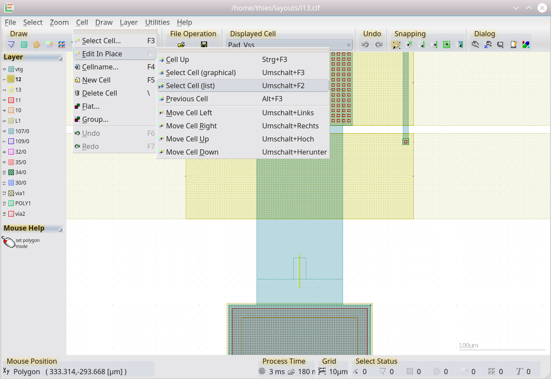Image resolution: width=551 pixels, height=379 pixels.
Task: Select layer 13 yellow-outlined swatch
Action: pos(11,90)
